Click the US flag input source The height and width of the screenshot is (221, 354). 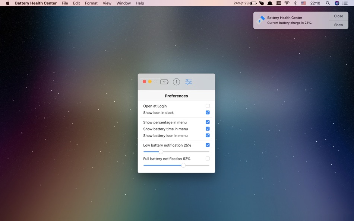point(303,3)
